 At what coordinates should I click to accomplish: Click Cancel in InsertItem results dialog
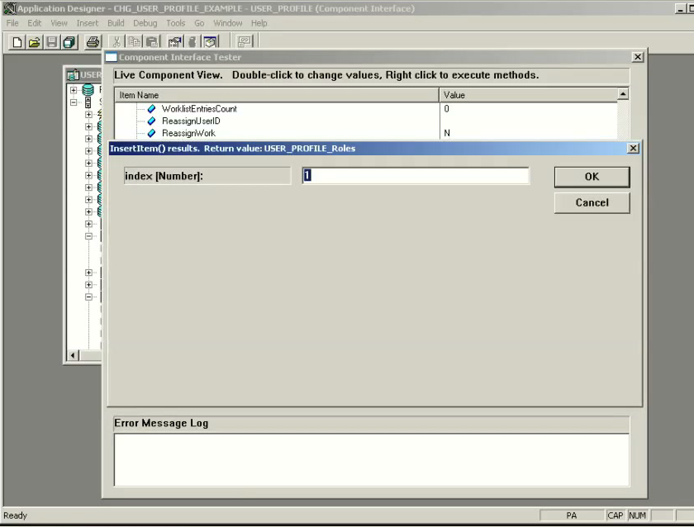tap(592, 202)
